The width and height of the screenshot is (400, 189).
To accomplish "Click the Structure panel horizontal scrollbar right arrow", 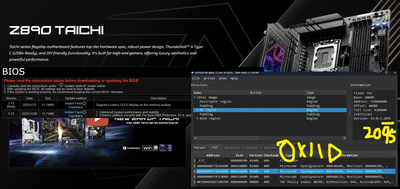I will (x=344, y=138).
